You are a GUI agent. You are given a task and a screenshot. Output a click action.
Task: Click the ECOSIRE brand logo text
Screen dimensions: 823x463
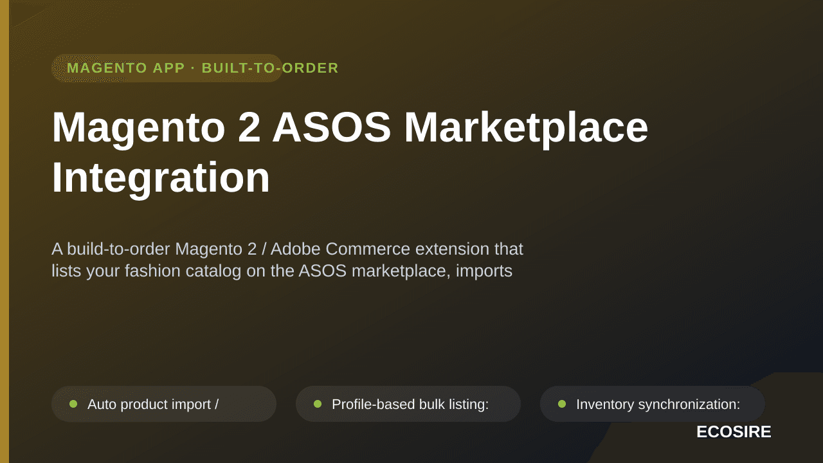[734, 432]
